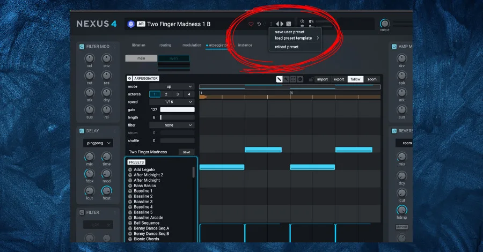
Task: Expand load preset template submenu
Action: (296, 38)
